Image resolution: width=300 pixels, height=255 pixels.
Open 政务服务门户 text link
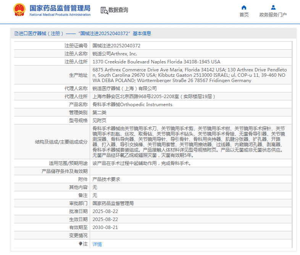(273, 15)
